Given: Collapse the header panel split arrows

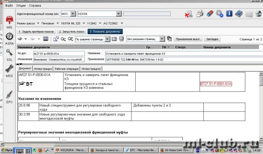Looking at the screenshot, I should pyautogui.click(x=19, y=64).
